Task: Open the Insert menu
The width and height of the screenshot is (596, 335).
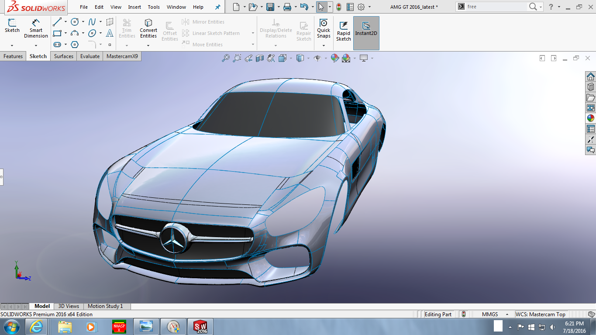Action: (134, 7)
